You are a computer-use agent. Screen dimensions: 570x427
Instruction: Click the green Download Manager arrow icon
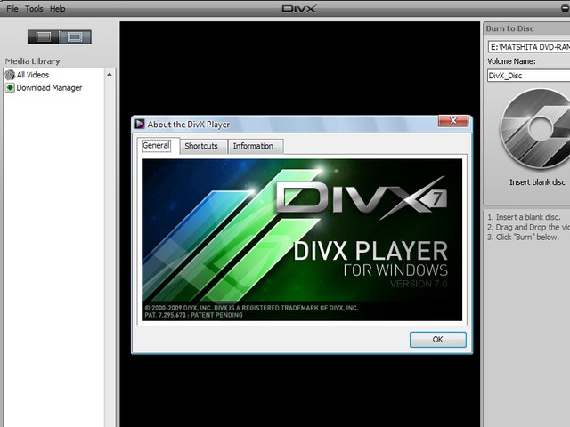[10, 88]
